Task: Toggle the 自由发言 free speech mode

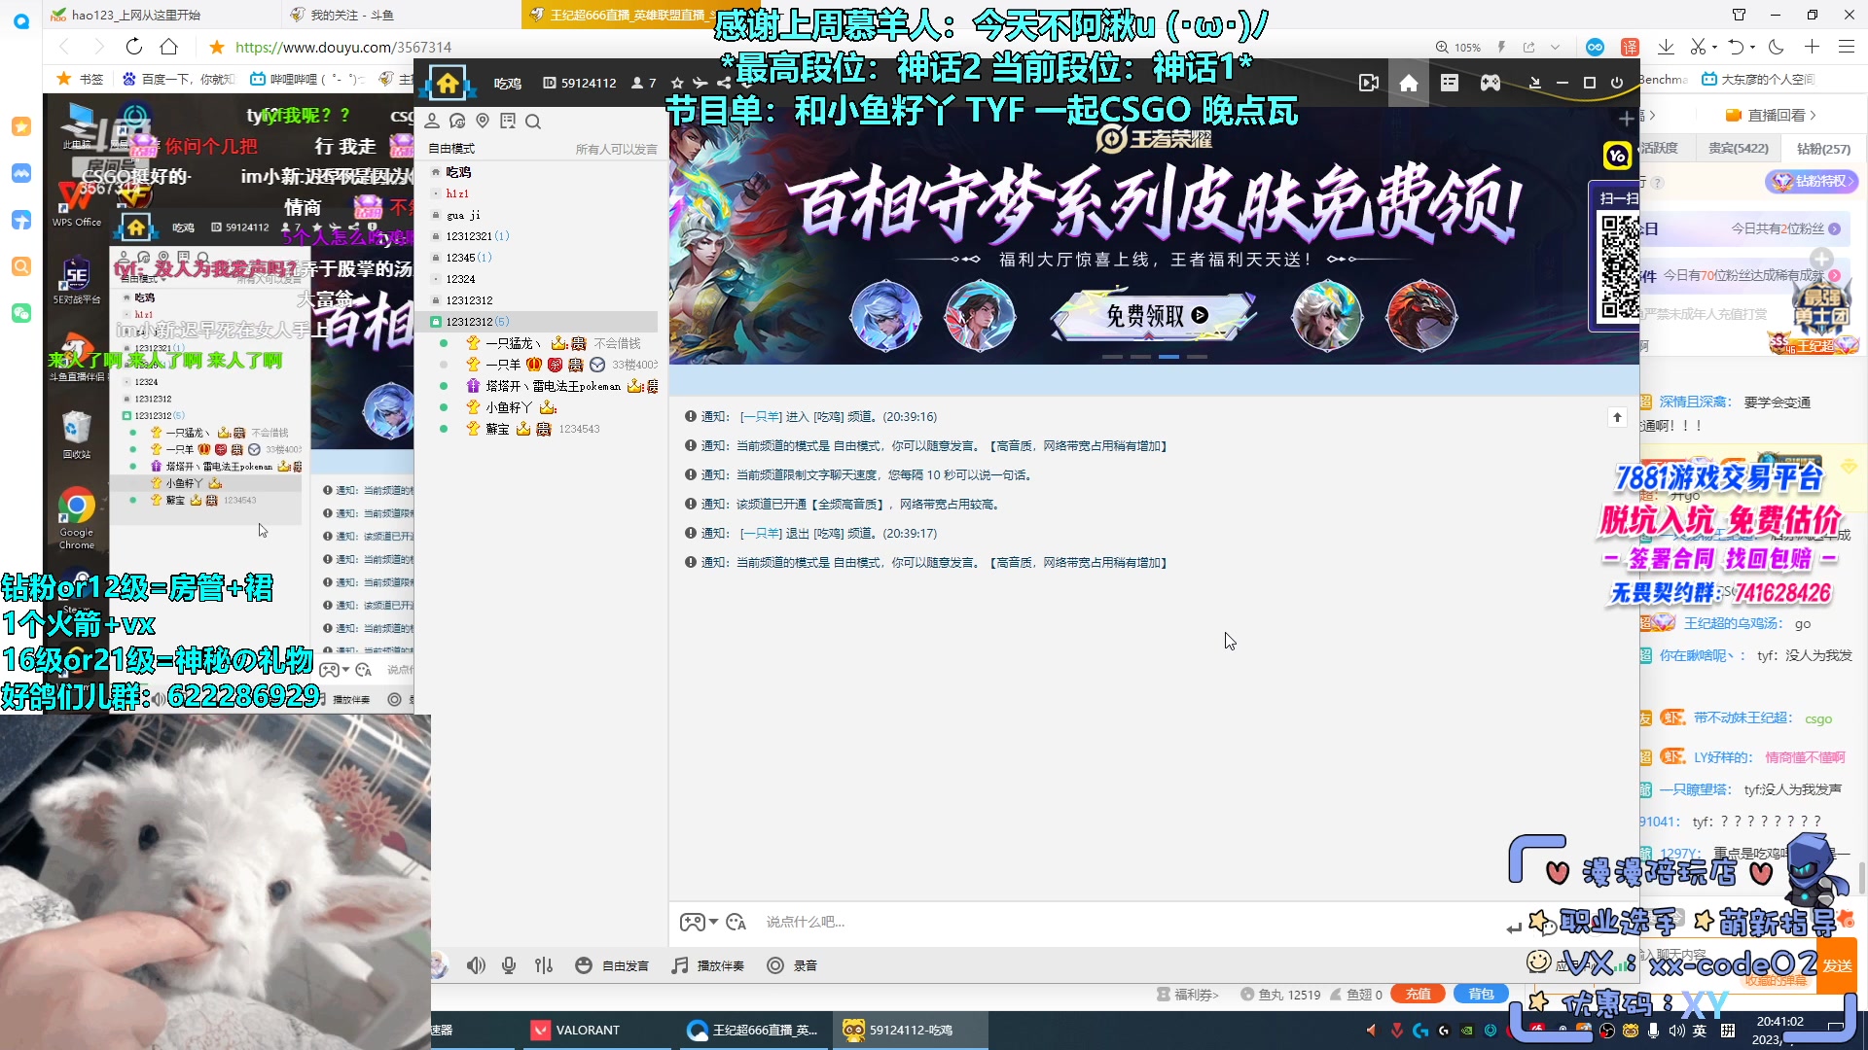Action: 611,965
